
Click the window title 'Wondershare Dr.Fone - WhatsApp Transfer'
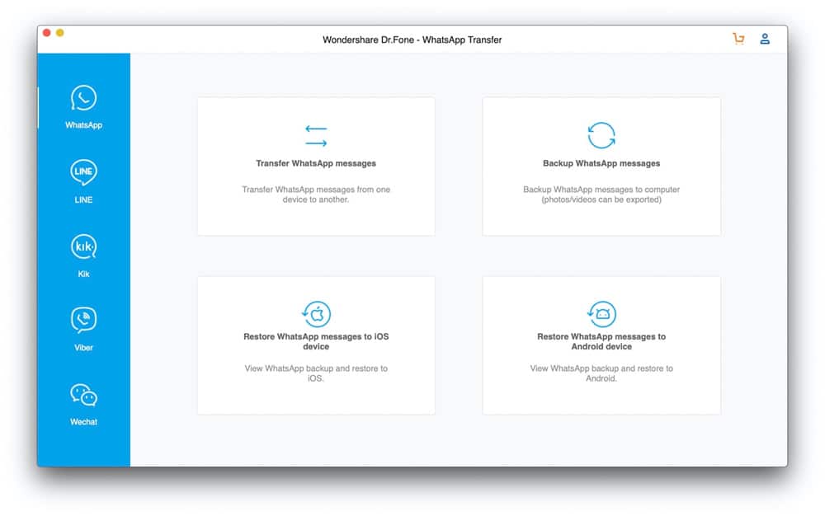tap(412, 40)
